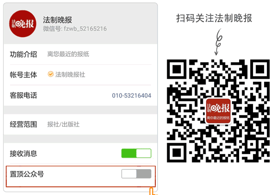The image size is (278, 195).
Task: Click the curly arrow above the QR code
Action: click(x=219, y=42)
